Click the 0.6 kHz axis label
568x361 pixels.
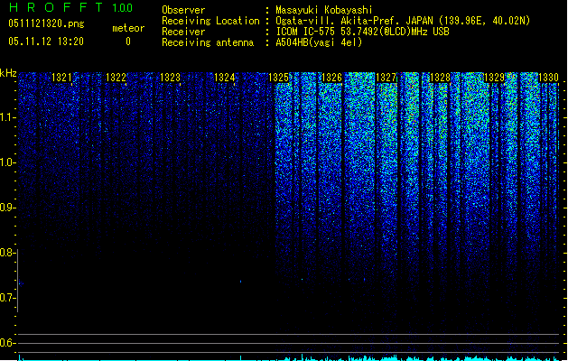[x=7, y=343]
